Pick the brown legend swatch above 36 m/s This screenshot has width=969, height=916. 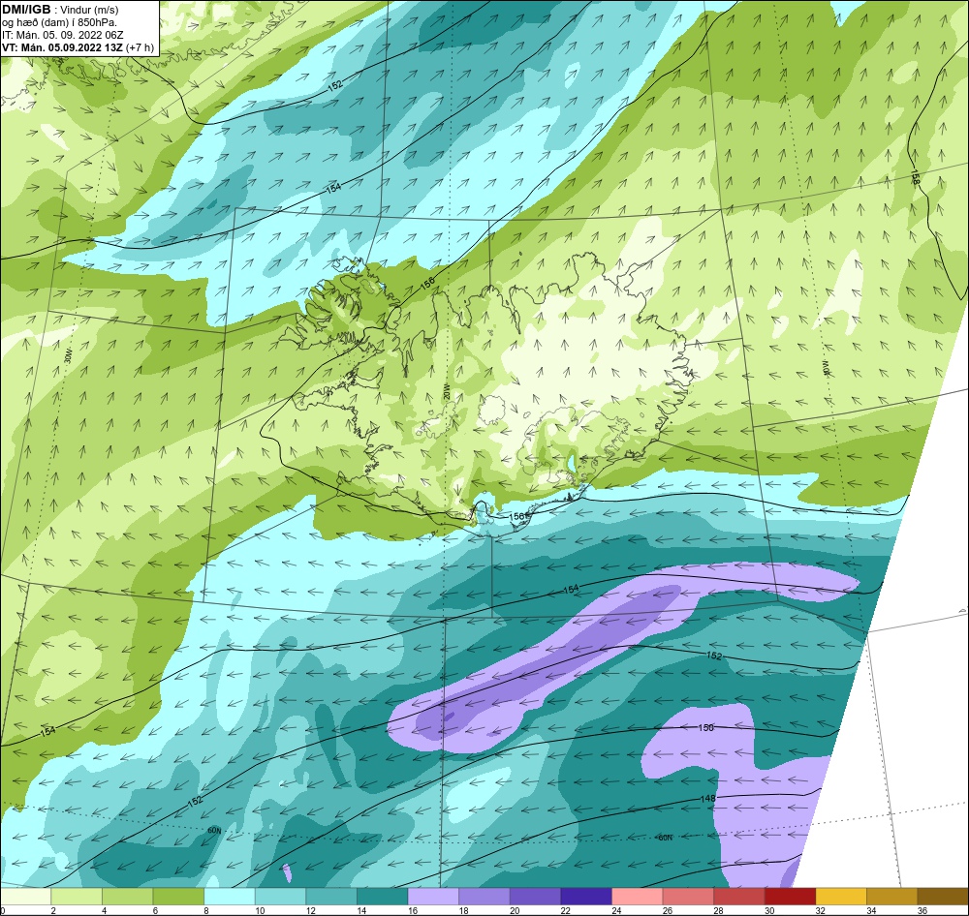pos(943,897)
